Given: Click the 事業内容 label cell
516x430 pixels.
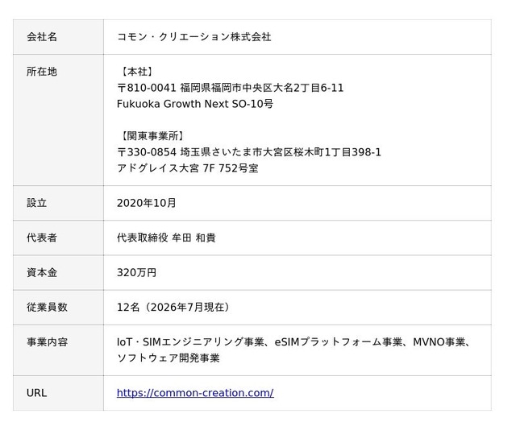Looking at the screenshot, I should pos(58,350).
